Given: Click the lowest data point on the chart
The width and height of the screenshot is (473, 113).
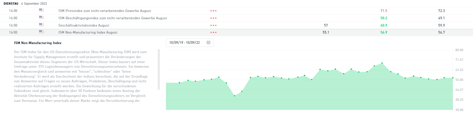Looking at the screenshot, I should point(234,96).
